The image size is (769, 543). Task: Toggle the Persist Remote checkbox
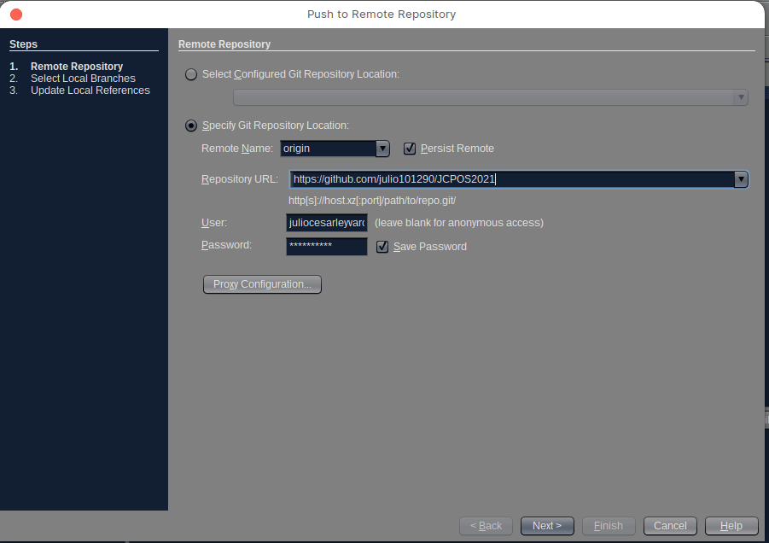(x=410, y=149)
